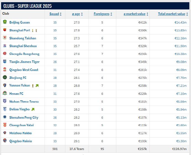Click the Qingdao Hainiu club crest
Viewport: 191px width, 155px height.
pos(5,141)
